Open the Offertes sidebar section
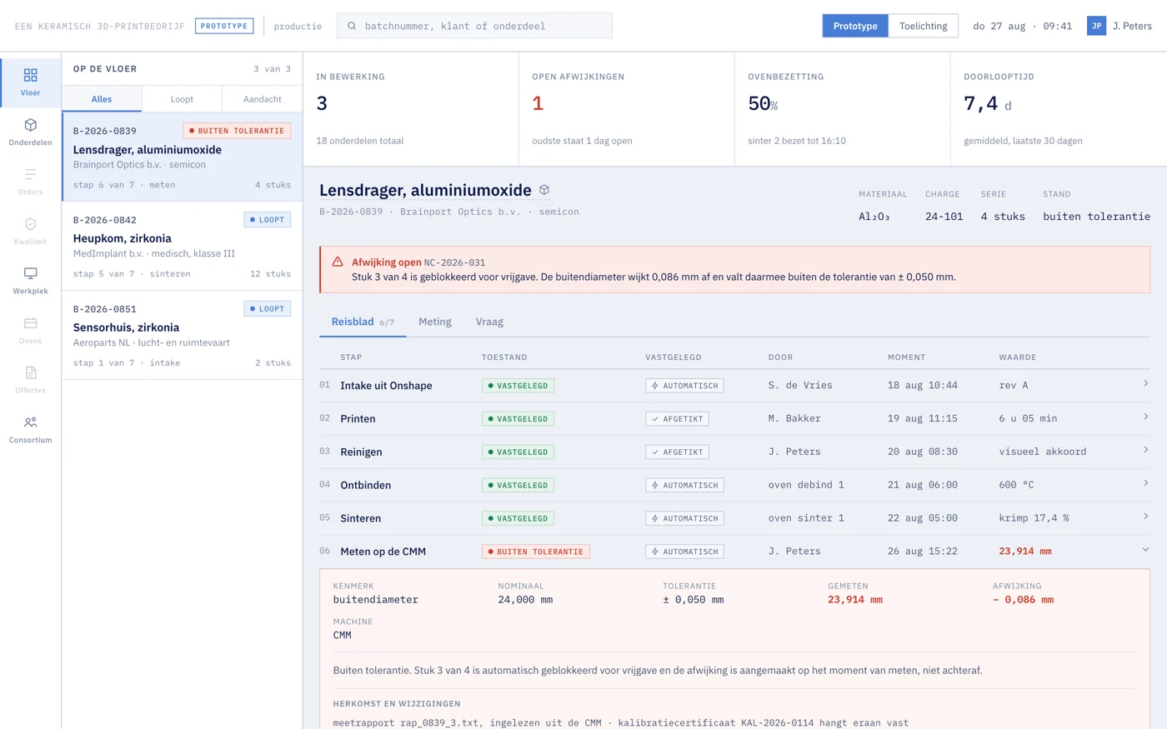This screenshot has width=1167, height=729. [x=30, y=380]
